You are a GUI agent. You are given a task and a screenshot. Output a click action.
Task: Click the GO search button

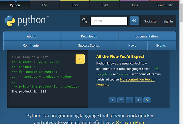[134, 20]
